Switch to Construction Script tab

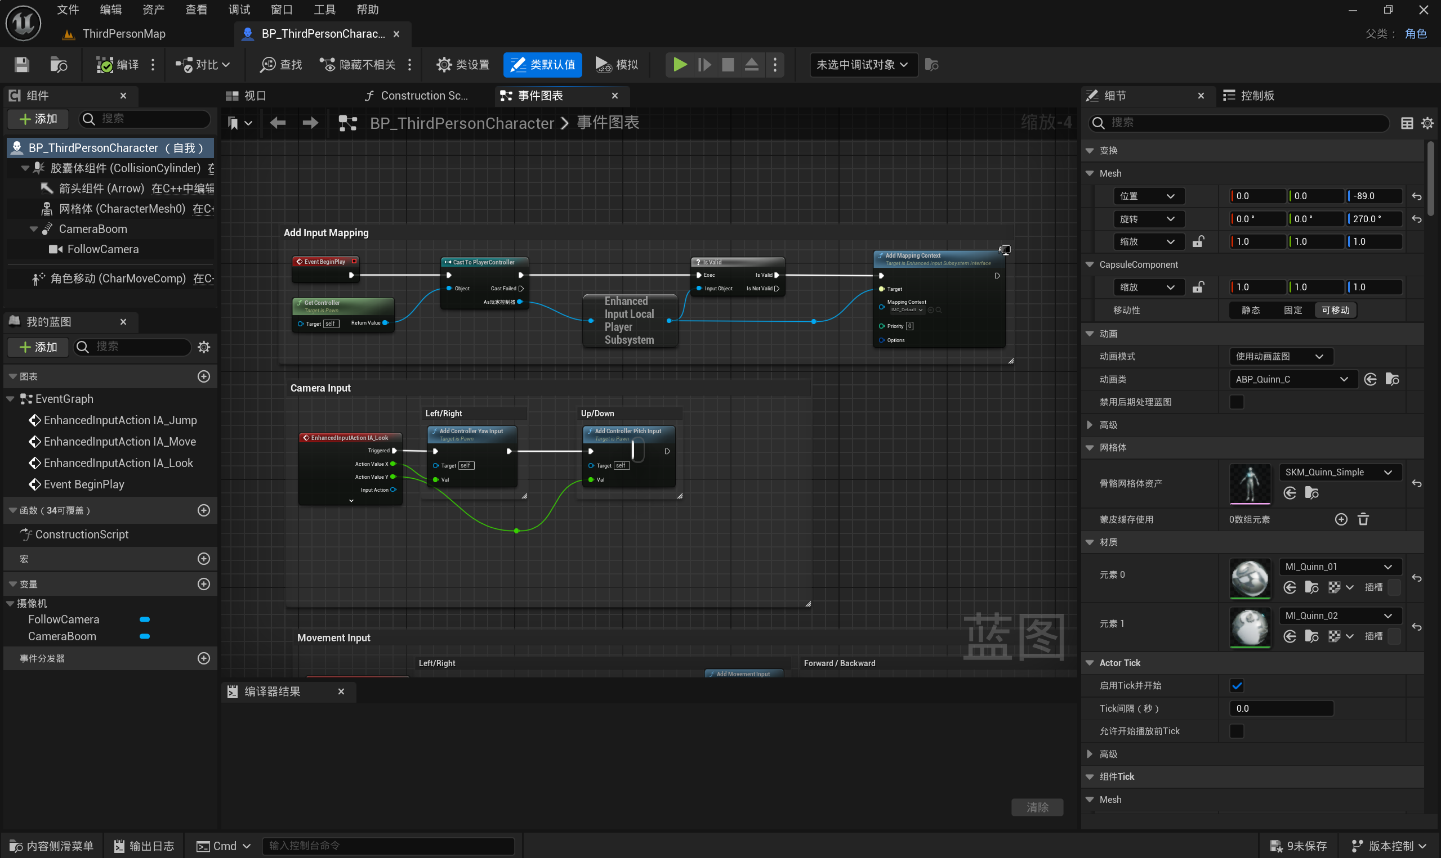(417, 96)
